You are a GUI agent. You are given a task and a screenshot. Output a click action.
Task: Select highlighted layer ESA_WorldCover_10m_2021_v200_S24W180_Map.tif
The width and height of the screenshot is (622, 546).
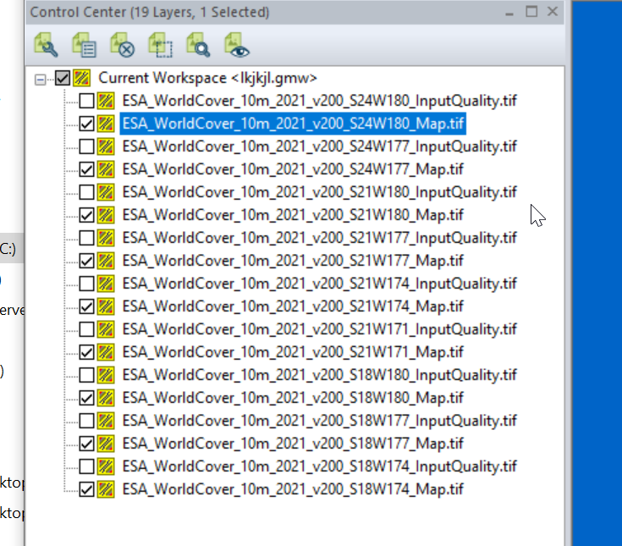(x=293, y=124)
